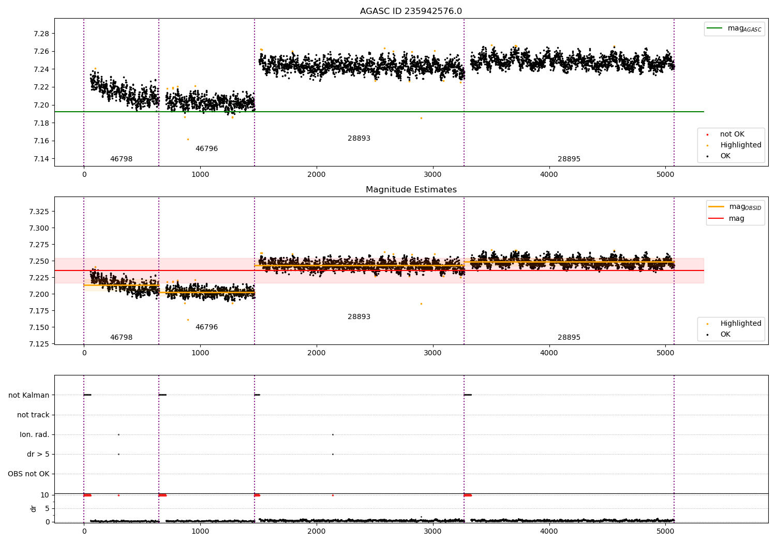Viewport: 776px width, 543px height.
Task: Select 46796 label in Magnitude Estimates plot
Action: 206,327
